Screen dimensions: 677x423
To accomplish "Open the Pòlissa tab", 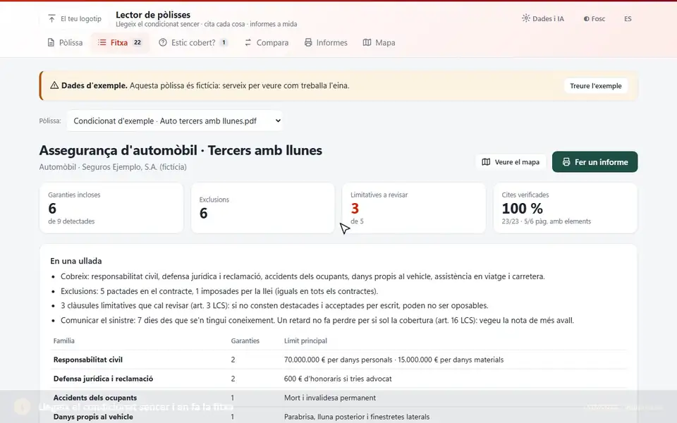I will 65,43.
